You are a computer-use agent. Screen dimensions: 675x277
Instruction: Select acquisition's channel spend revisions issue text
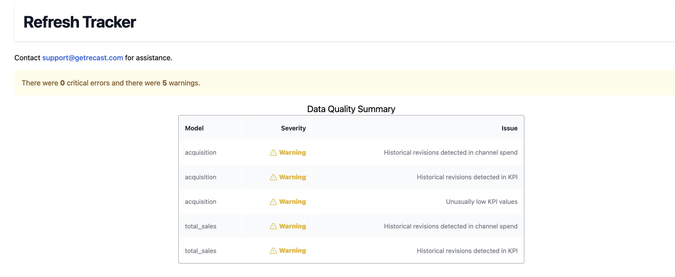(450, 153)
